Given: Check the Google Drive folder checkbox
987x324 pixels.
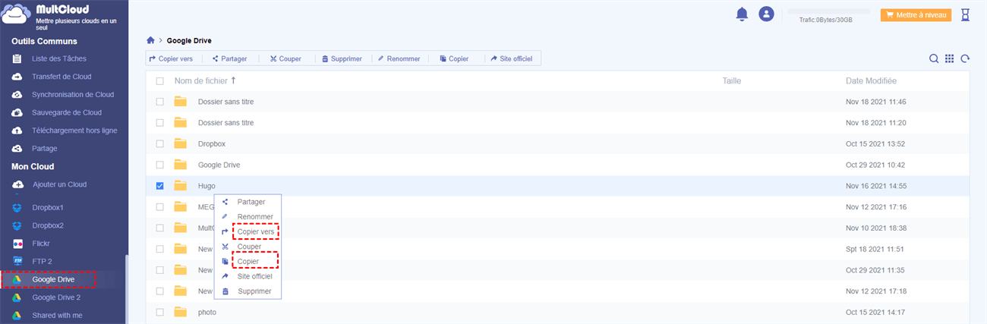Looking at the screenshot, I should click(159, 165).
